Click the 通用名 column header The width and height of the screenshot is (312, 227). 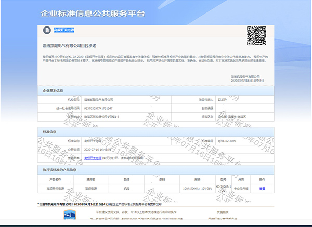click(92, 179)
